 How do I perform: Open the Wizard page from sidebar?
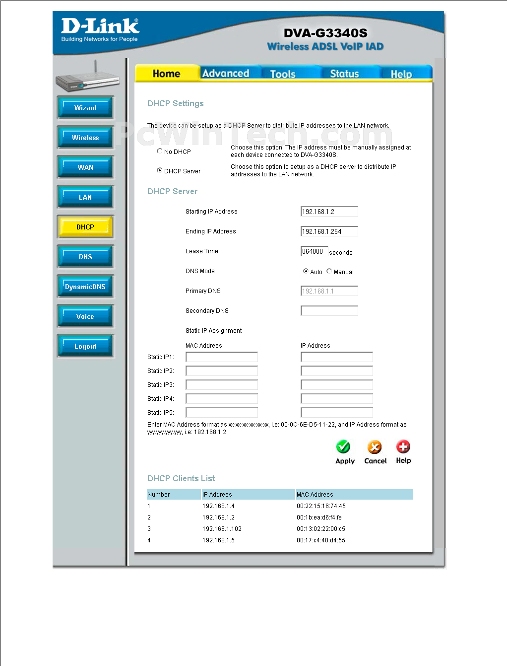tap(85, 108)
